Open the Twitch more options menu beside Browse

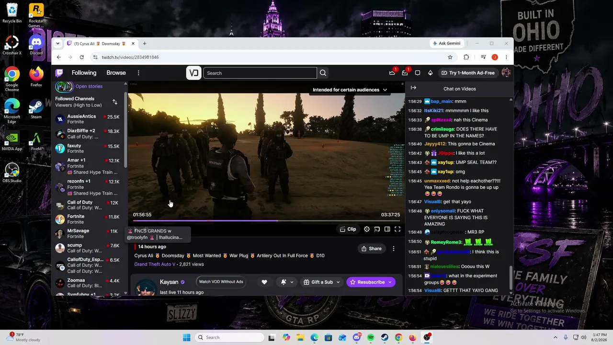[138, 73]
